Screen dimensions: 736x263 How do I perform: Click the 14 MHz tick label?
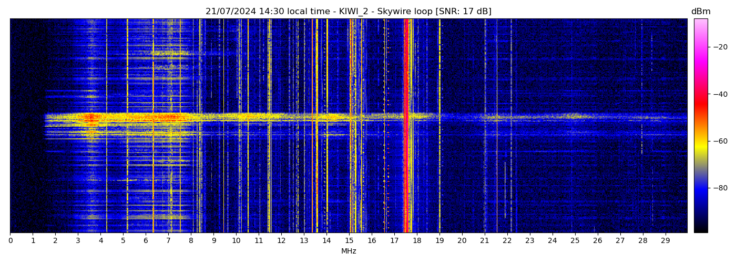[326, 241]
